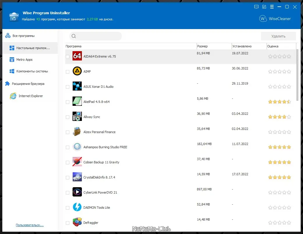The image size is (303, 234).
Task: Click the Ashampoo Burning Studio icon
Action: [x=77, y=147]
